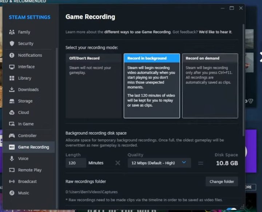Screen dimensions: 262x212
Task: Choose Record on demand mode
Action: [210, 86]
